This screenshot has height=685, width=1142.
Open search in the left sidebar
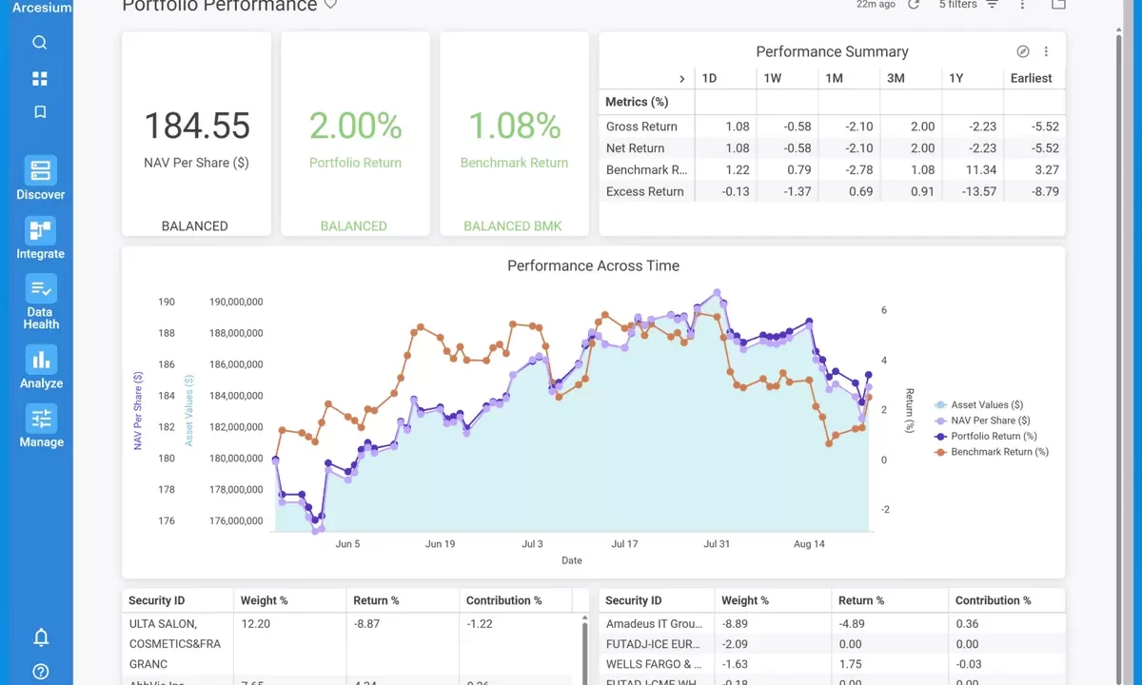pyautogui.click(x=40, y=43)
